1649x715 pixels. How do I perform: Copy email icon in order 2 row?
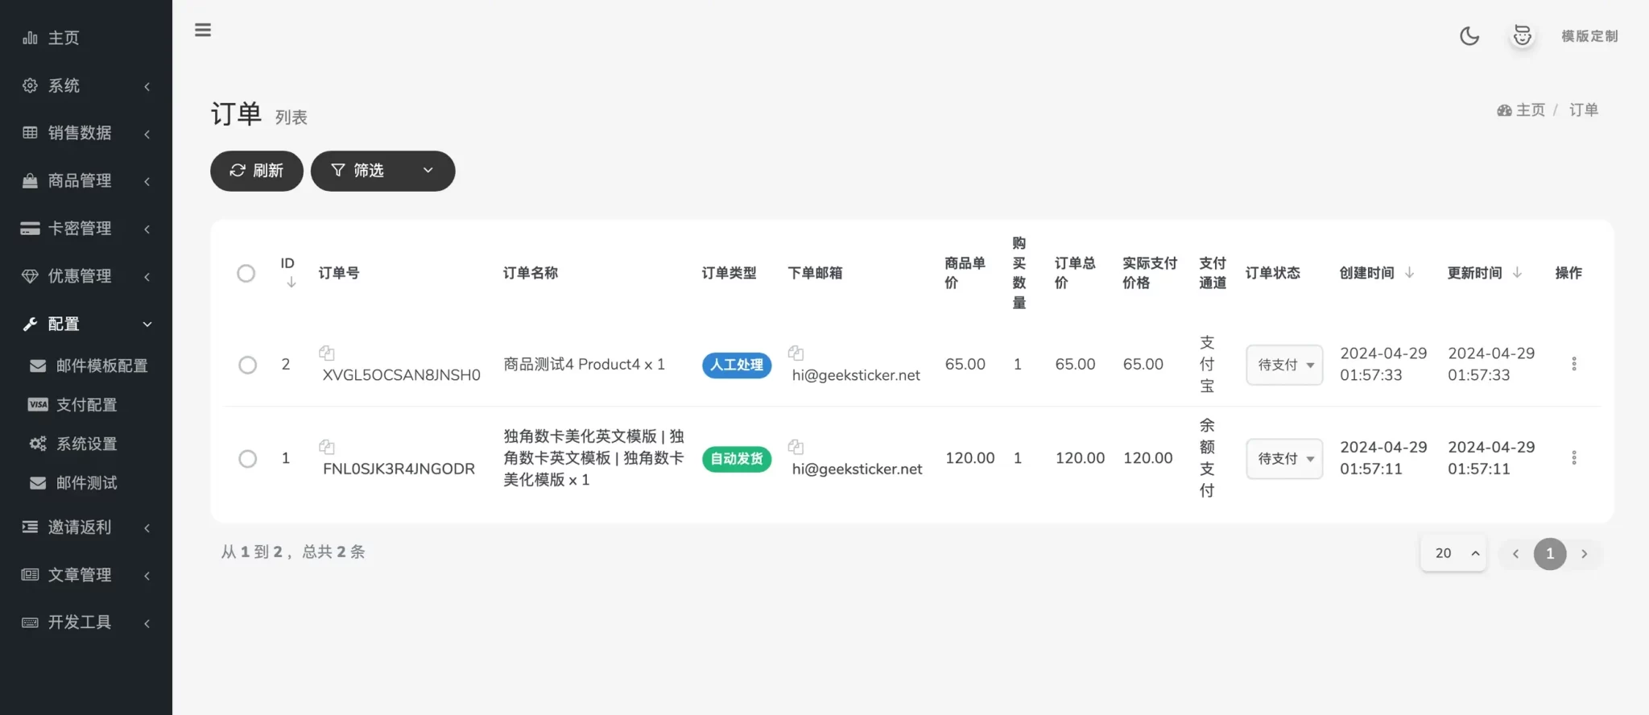796,353
